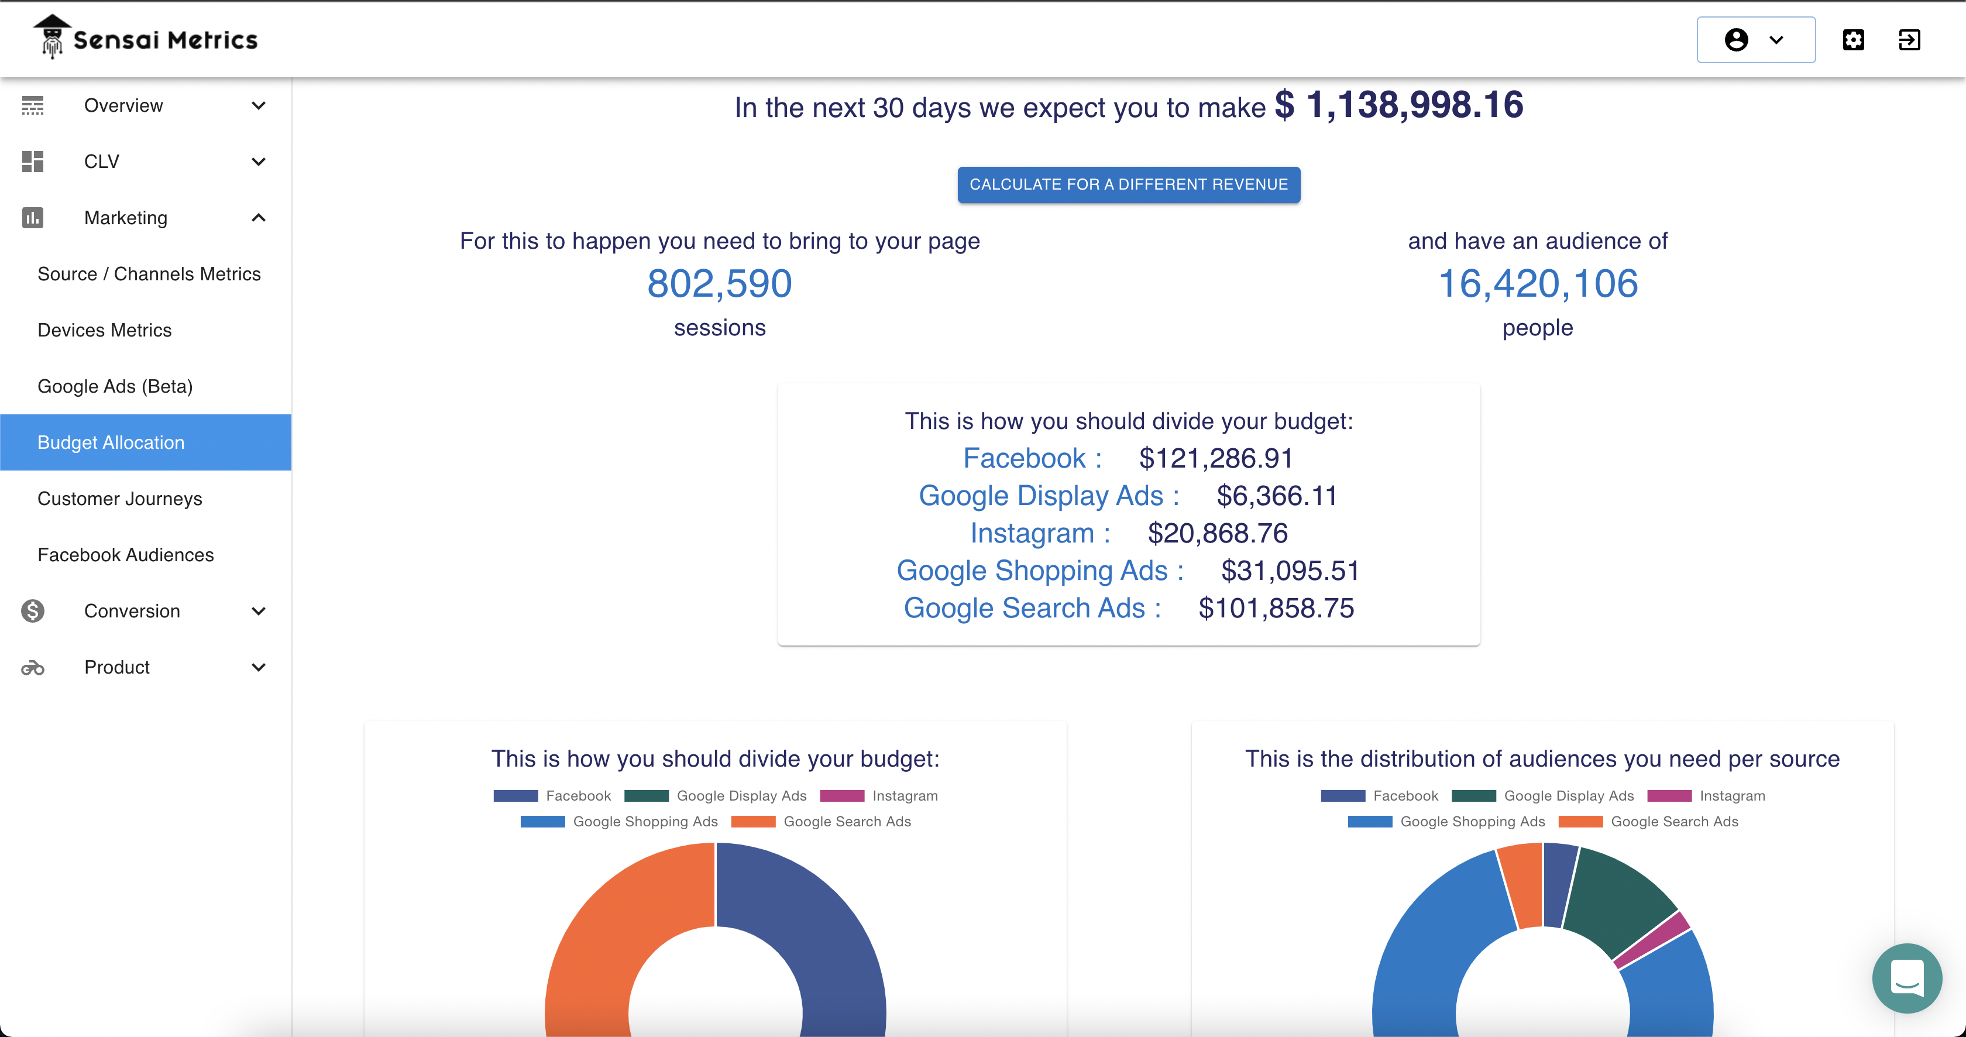Viewport: 1966px width, 1037px height.
Task: Open Source / Channels Metrics
Action: 146,274
